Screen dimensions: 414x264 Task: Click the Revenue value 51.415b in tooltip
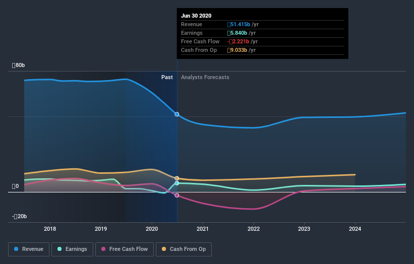pos(239,24)
